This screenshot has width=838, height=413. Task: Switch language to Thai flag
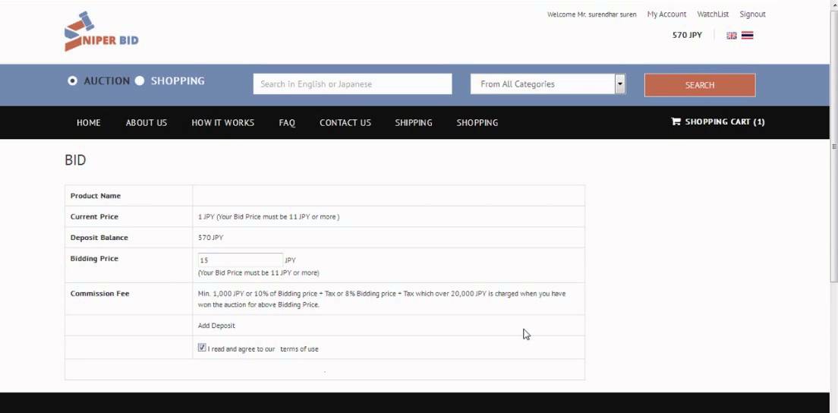click(x=747, y=36)
